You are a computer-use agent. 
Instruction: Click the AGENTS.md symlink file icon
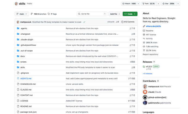click(x=18, y=78)
